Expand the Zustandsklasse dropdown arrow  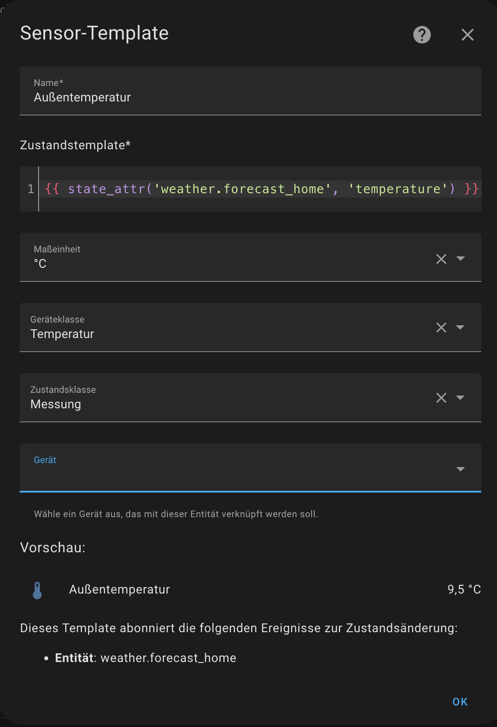pyautogui.click(x=460, y=397)
